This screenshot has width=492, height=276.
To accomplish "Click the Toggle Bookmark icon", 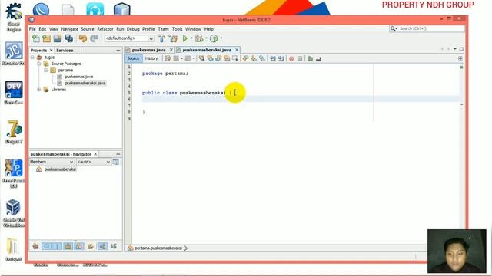I will coord(261,58).
